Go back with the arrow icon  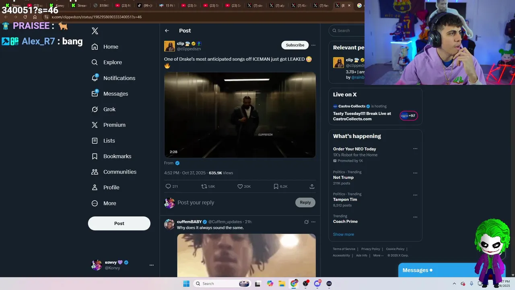pyautogui.click(x=167, y=31)
